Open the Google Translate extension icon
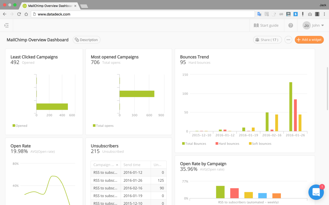 [259, 14]
